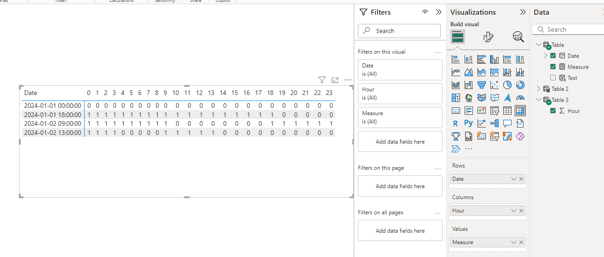The image size is (604, 257).
Task: Check the Test field checkbox
Action: (553, 78)
